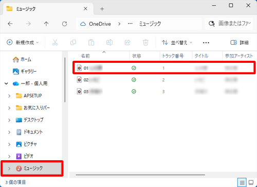This screenshot has height=187, width=257.
Task: Select the music file starting with 01
Action: click(x=164, y=68)
